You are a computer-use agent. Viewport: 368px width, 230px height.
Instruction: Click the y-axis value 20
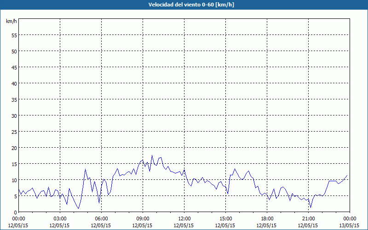click(14, 148)
